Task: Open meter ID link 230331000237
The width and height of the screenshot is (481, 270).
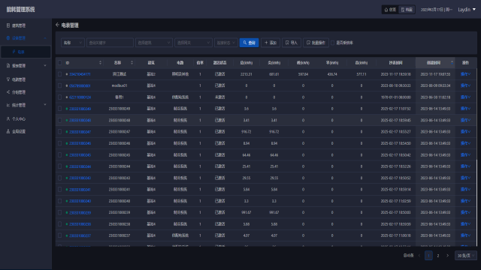Action: point(80,235)
